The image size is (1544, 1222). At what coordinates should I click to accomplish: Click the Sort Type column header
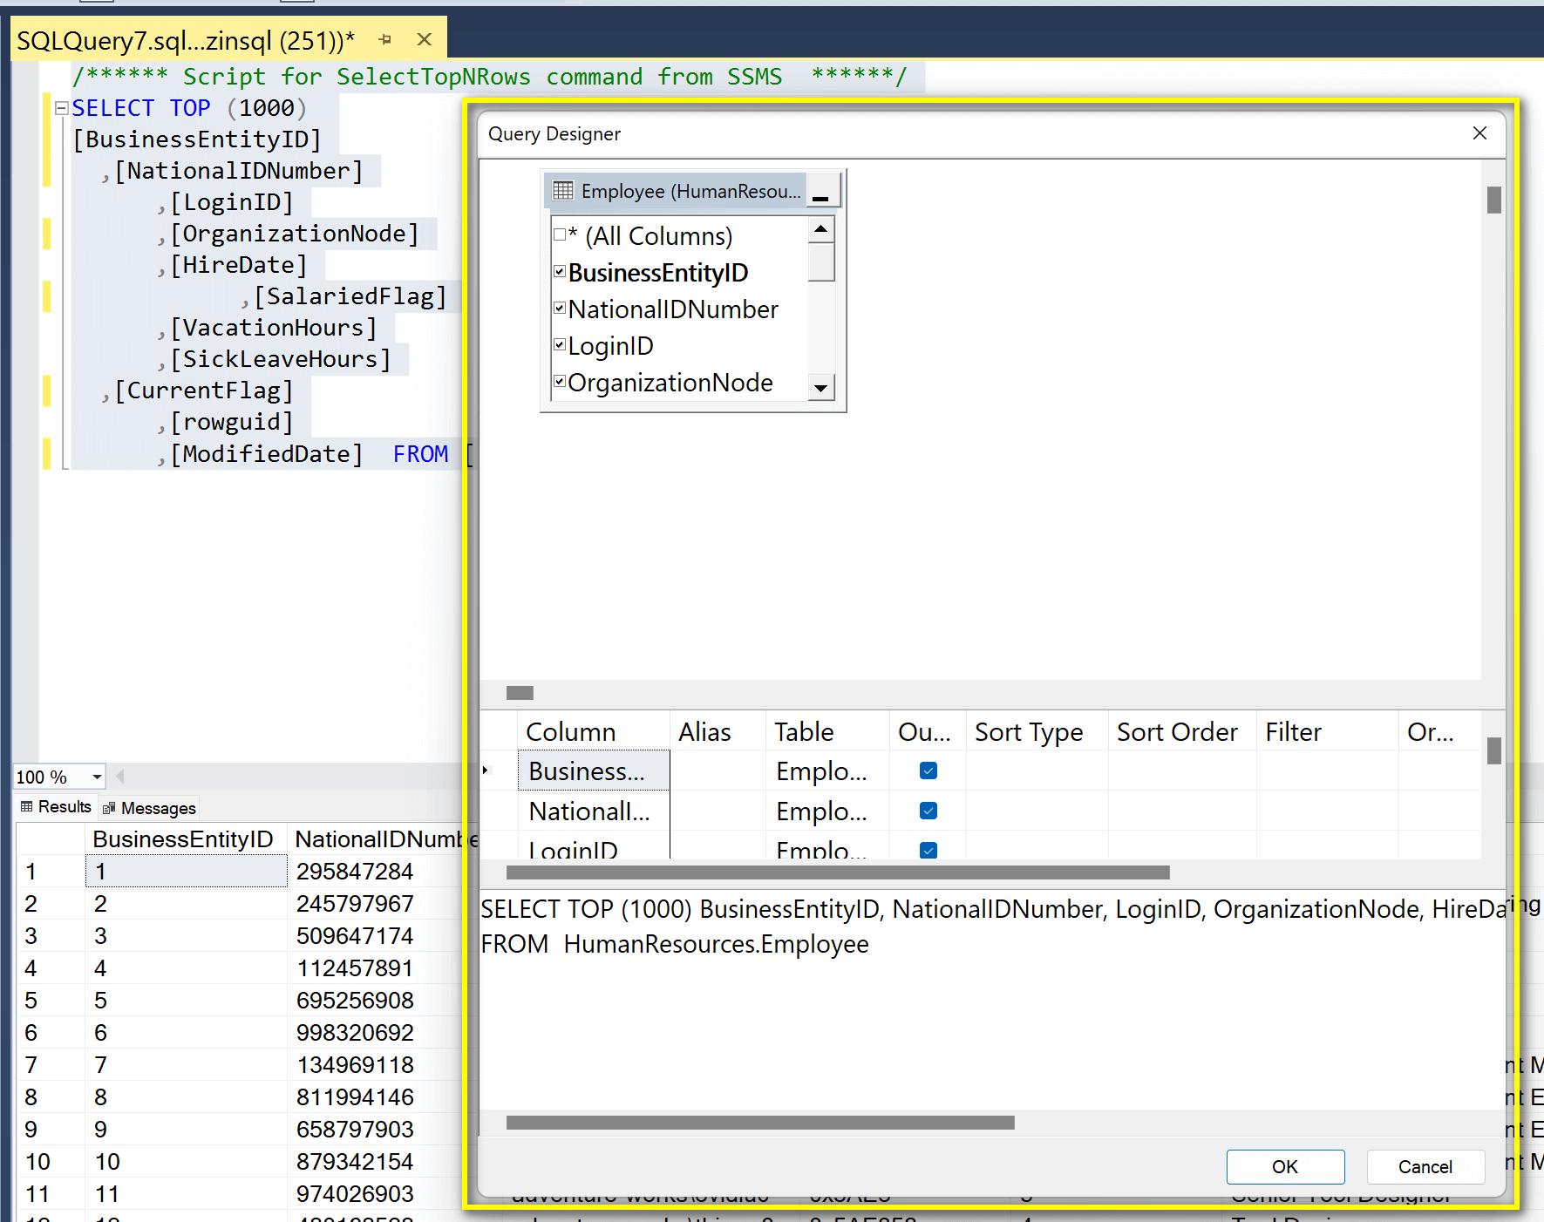(x=1037, y=732)
